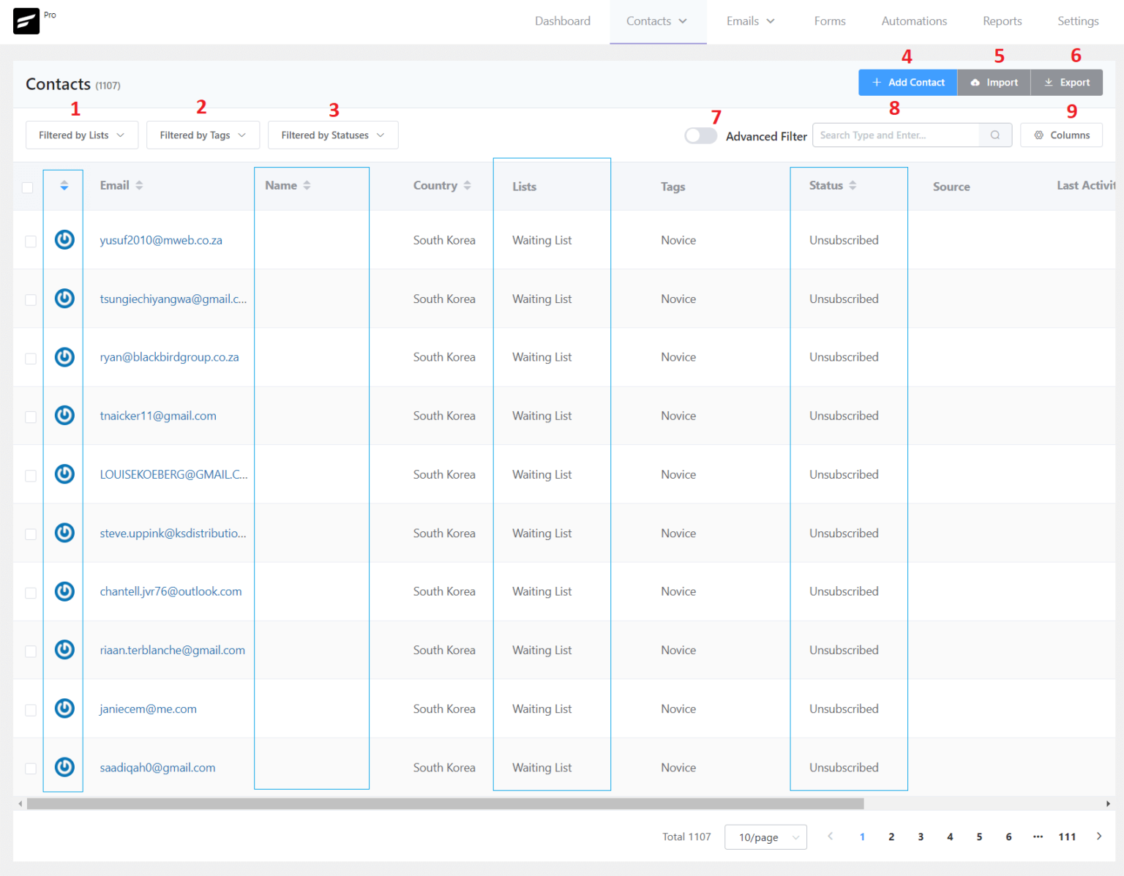Image resolution: width=1124 pixels, height=876 pixels.
Task: Switch to the Reports section
Action: click(x=1002, y=20)
